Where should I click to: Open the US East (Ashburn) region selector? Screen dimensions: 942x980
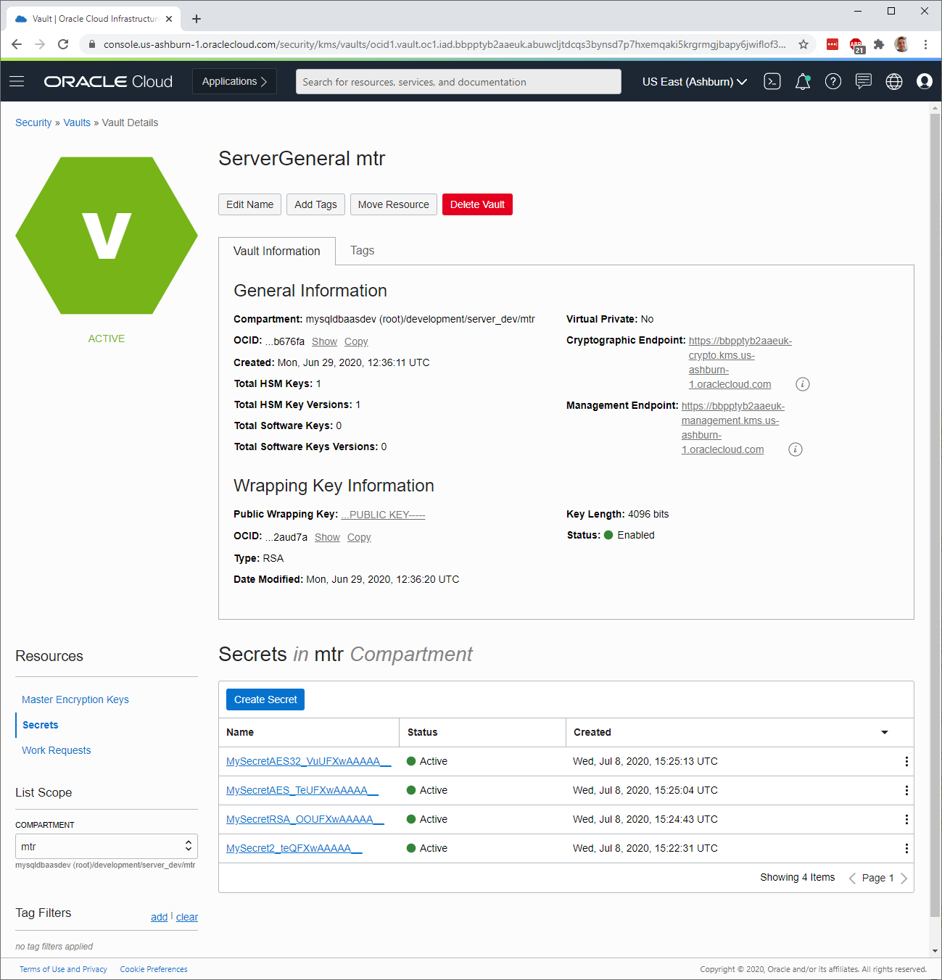pyautogui.click(x=694, y=81)
